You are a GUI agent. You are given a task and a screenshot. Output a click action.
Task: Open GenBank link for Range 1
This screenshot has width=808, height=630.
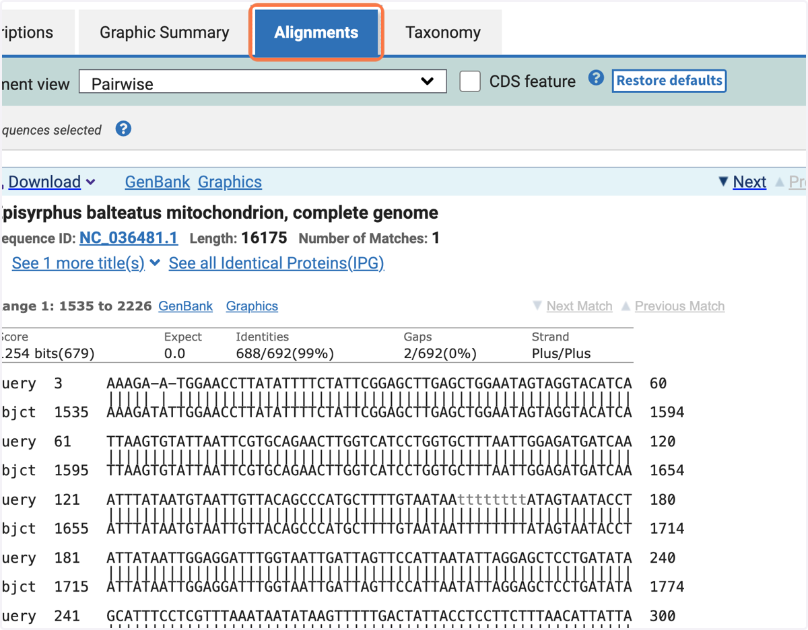click(185, 306)
